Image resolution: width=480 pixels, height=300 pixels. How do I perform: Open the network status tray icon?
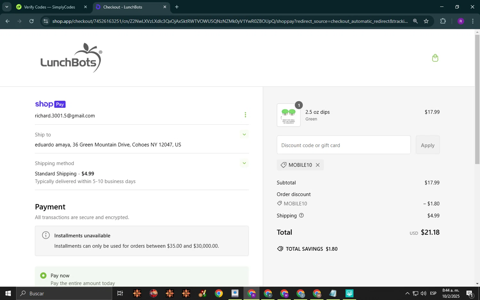click(x=415, y=293)
